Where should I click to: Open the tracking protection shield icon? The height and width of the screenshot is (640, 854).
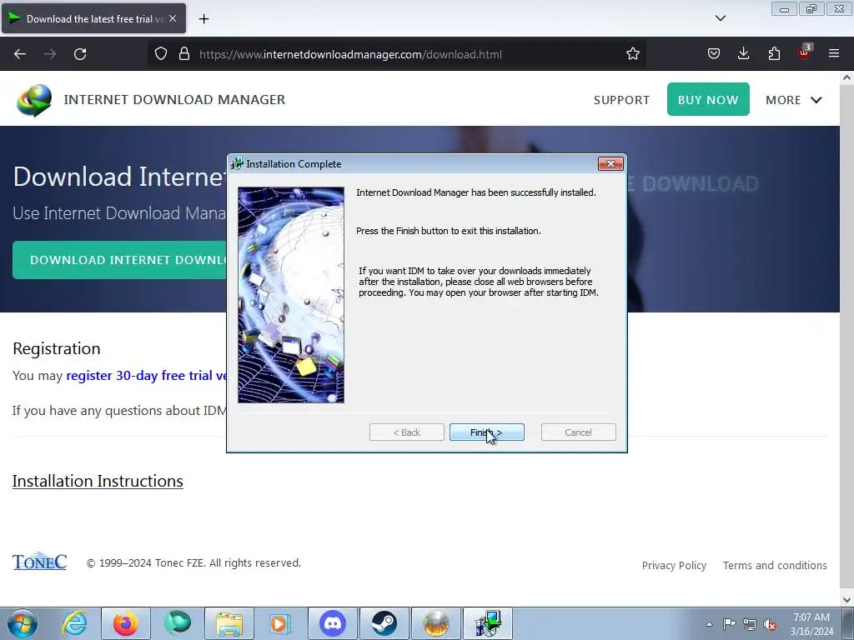coord(161,54)
